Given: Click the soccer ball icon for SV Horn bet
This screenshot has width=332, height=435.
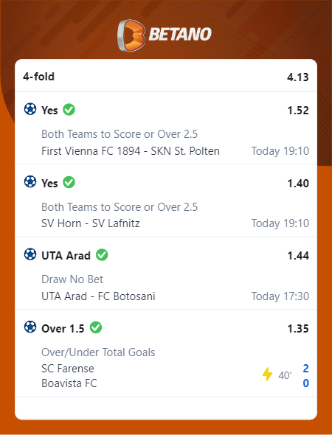Looking at the screenshot, I should [30, 182].
